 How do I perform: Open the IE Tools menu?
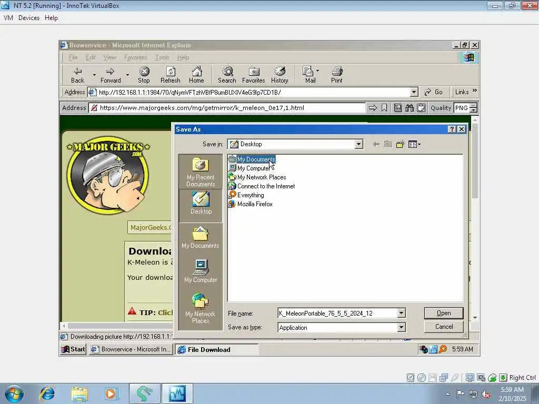[x=162, y=57]
